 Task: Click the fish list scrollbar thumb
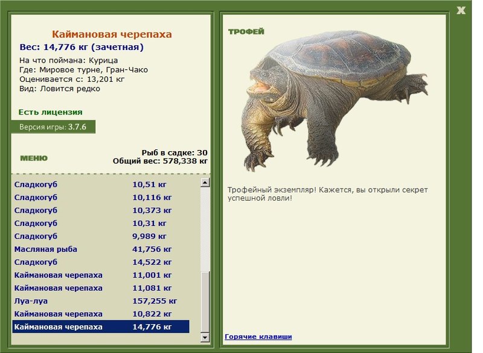[205, 302]
